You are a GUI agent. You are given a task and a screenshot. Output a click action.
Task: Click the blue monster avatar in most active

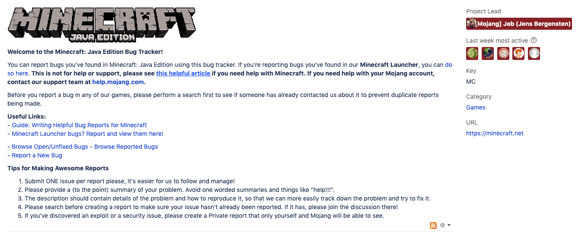[x=488, y=53]
